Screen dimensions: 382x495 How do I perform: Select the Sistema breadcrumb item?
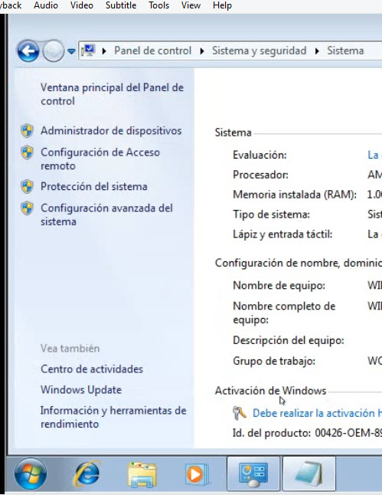tap(345, 51)
